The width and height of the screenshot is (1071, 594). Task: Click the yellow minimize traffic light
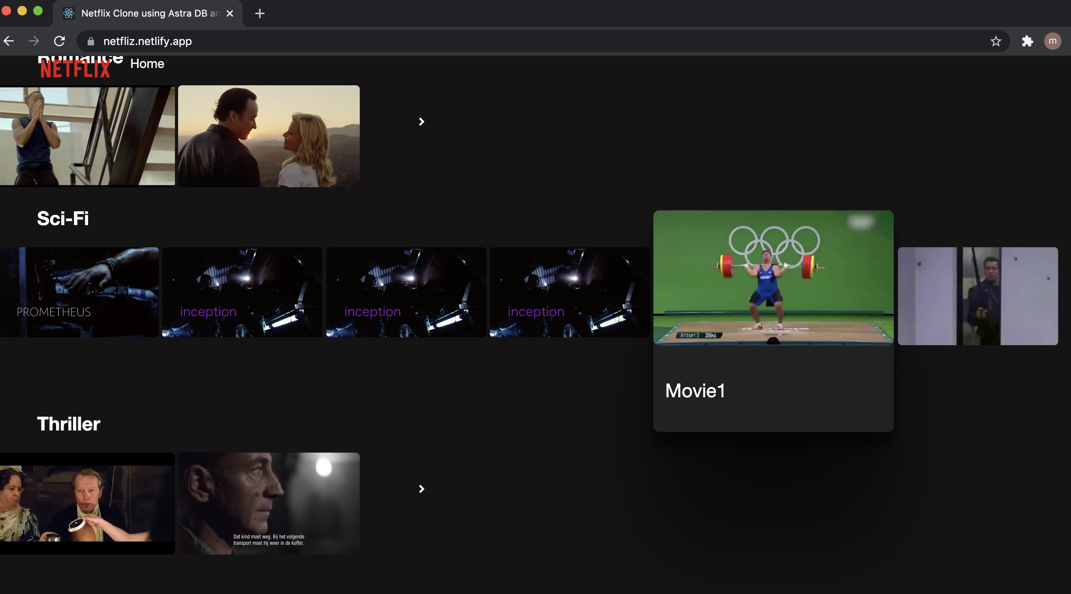22,11
